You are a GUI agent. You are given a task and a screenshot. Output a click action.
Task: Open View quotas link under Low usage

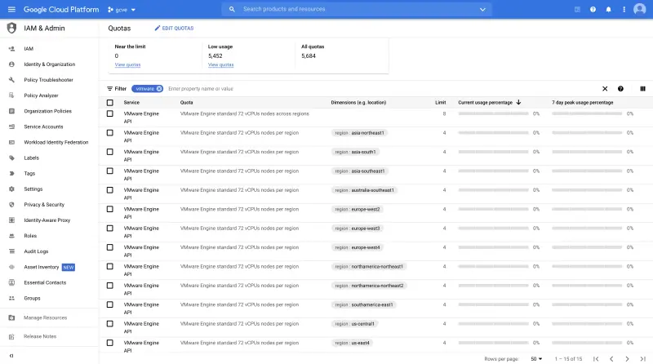coord(220,64)
